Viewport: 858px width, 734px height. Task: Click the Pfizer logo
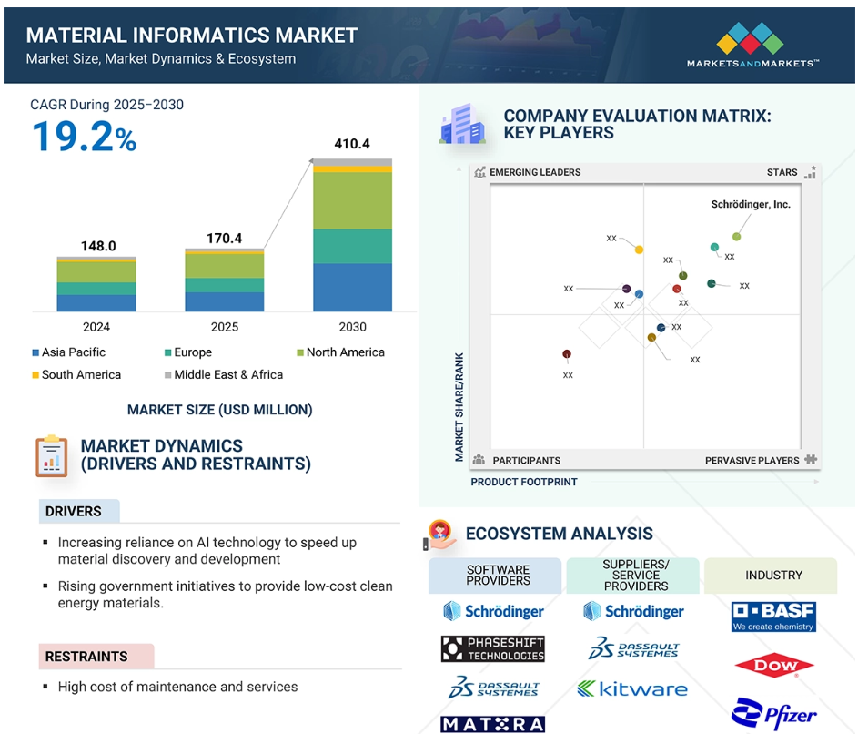(773, 714)
